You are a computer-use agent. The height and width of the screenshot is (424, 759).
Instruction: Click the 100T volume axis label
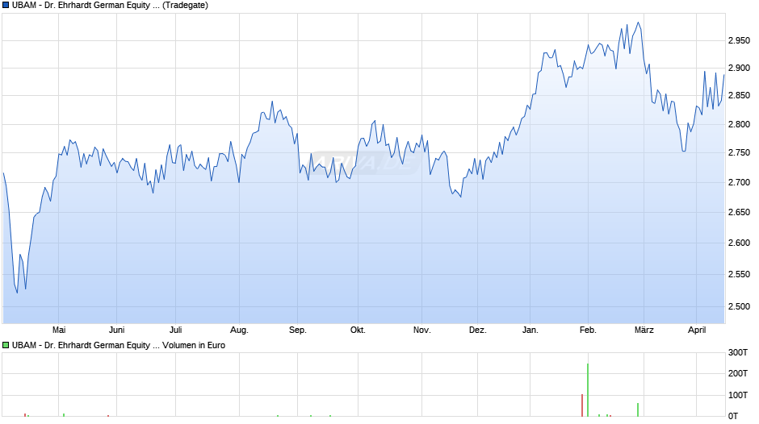coord(738,395)
